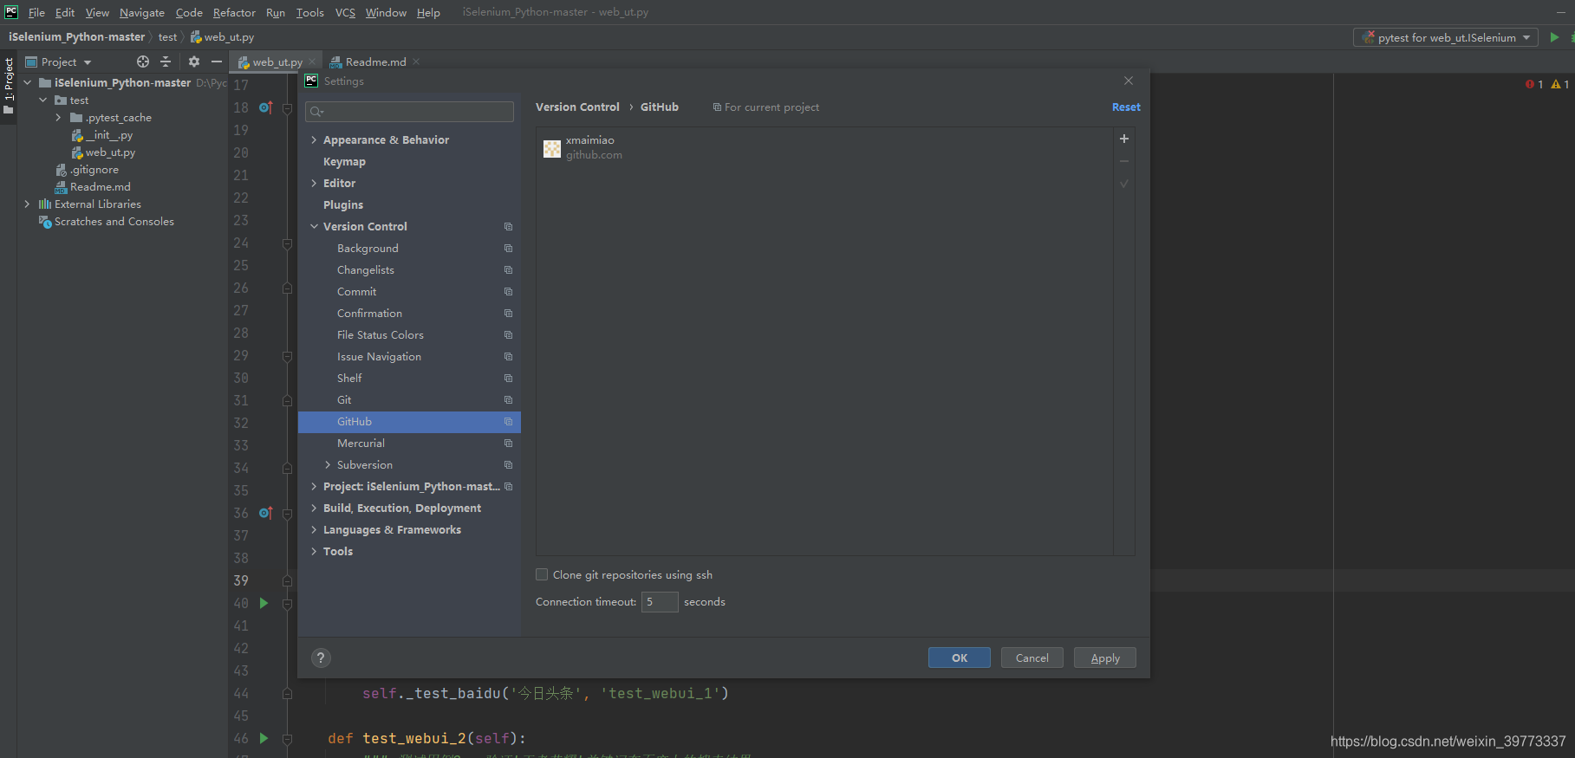Expand the .pytest_cache folder
Screen dimensions: 1575x758
click(58, 118)
